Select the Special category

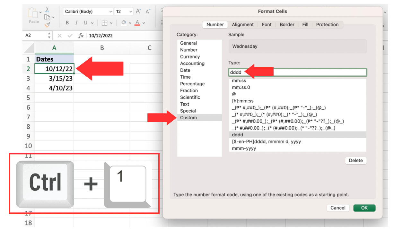pos(199,111)
